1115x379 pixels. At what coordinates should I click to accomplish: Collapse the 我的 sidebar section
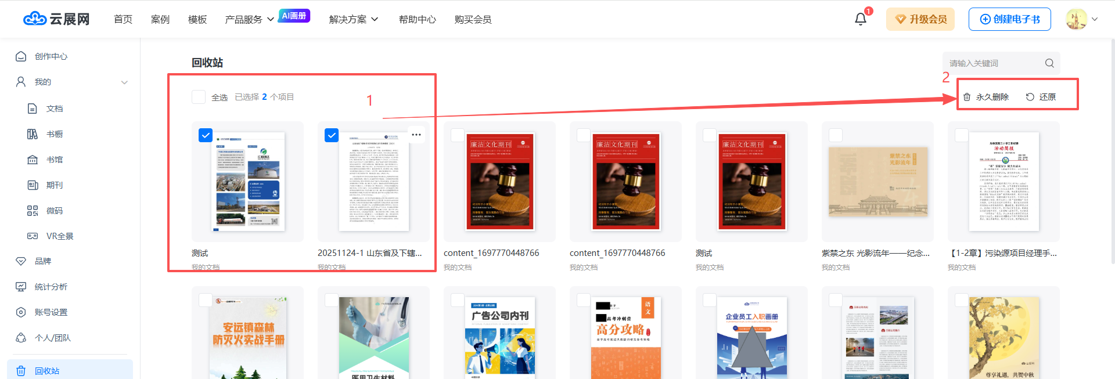click(124, 82)
